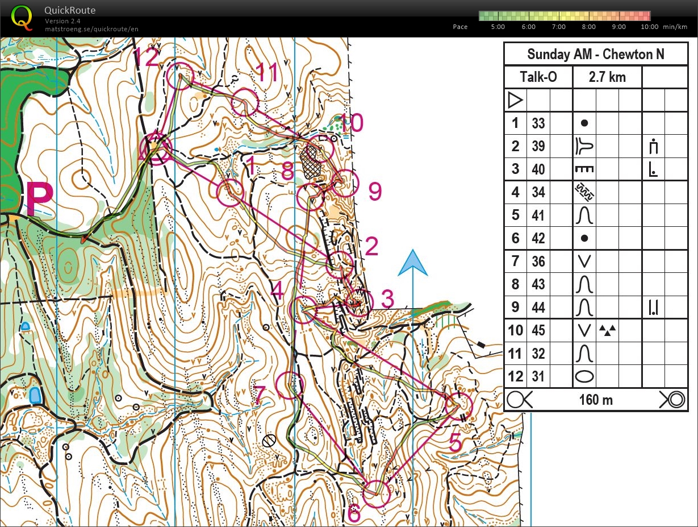Click the depression ellipse symbol for control 12

click(585, 376)
